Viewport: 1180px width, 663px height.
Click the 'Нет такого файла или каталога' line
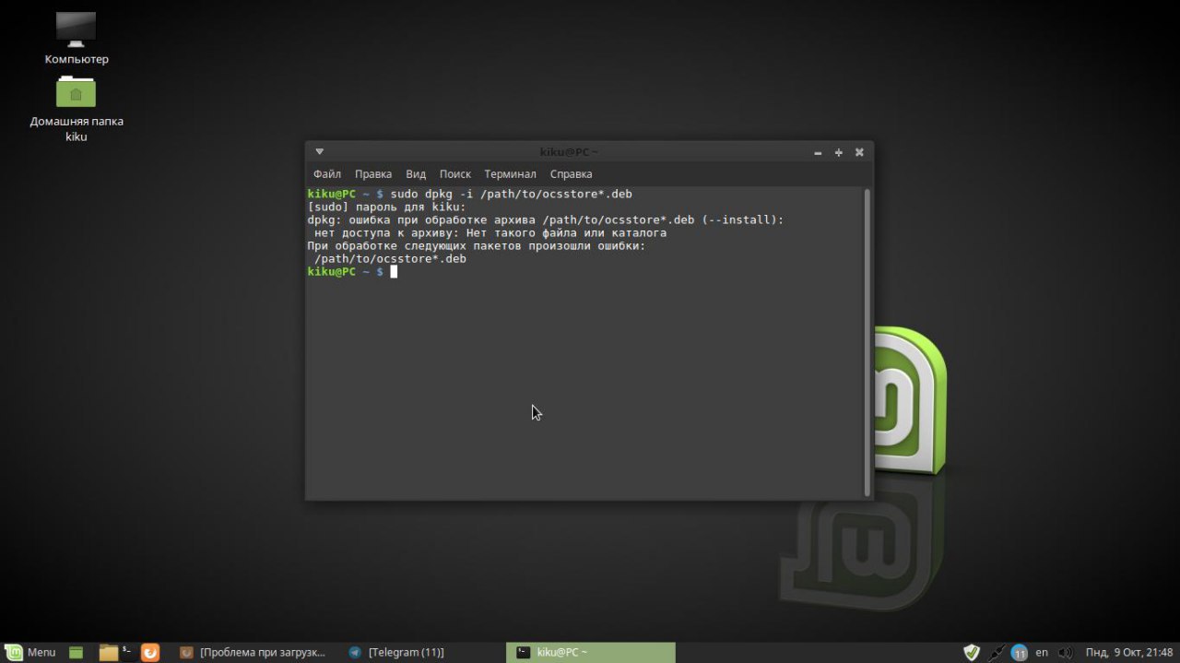point(490,233)
